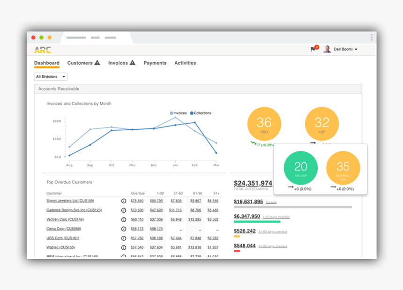This screenshot has width=403, height=290.
Task: Click URS Corp overdue $57,760
Action: (x=137, y=238)
